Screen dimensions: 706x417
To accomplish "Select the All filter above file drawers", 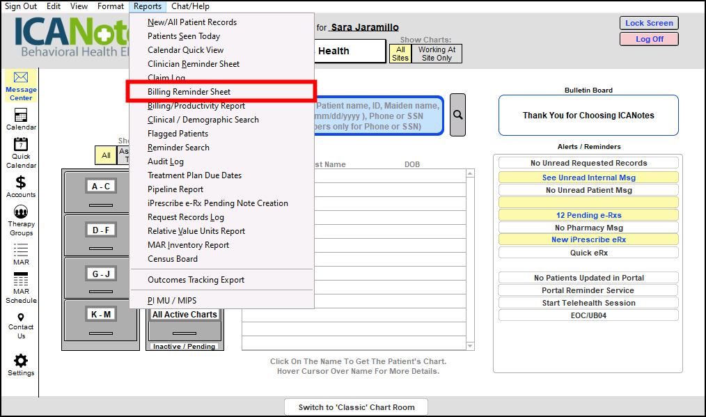I will pyautogui.click(x=106, y=155).
